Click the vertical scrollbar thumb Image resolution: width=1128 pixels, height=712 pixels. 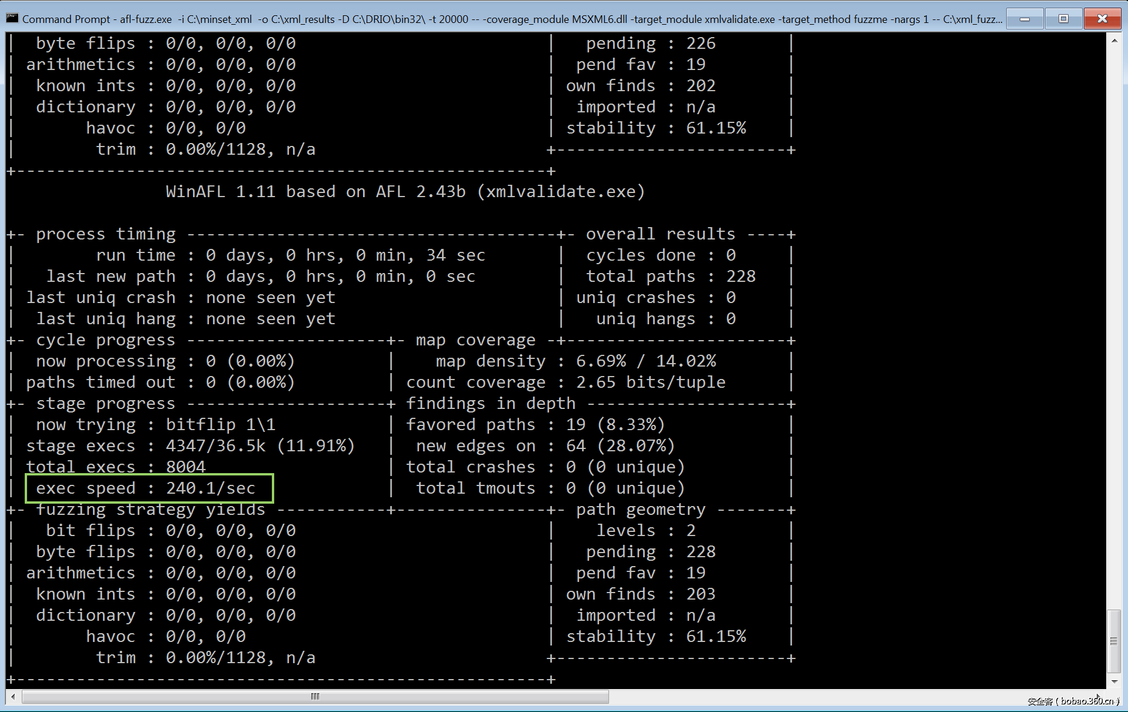1114,641
